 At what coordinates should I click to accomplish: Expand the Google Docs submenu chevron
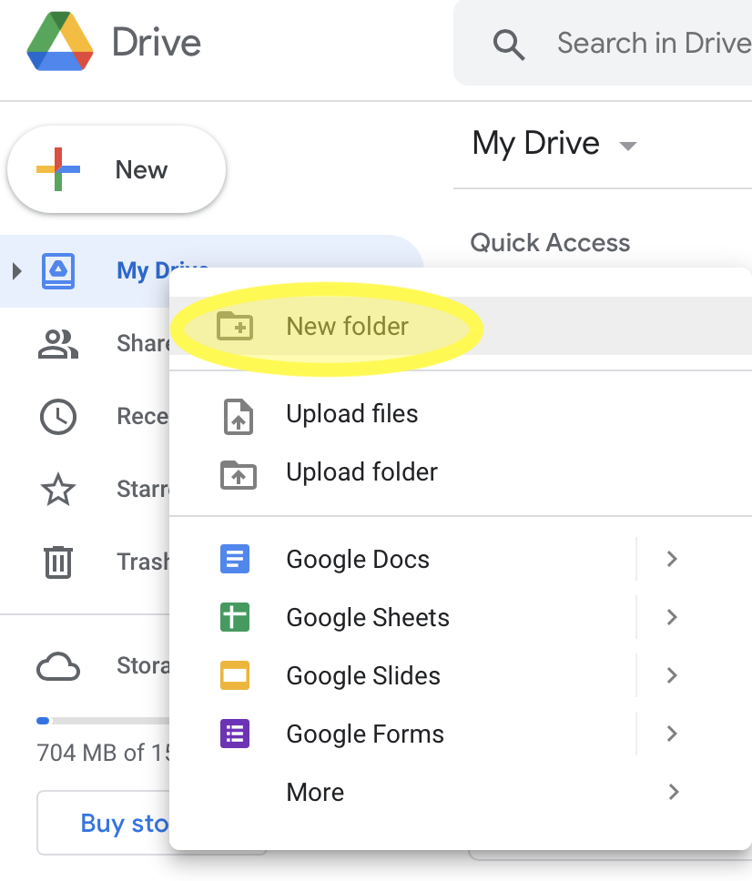pos(672,559)
